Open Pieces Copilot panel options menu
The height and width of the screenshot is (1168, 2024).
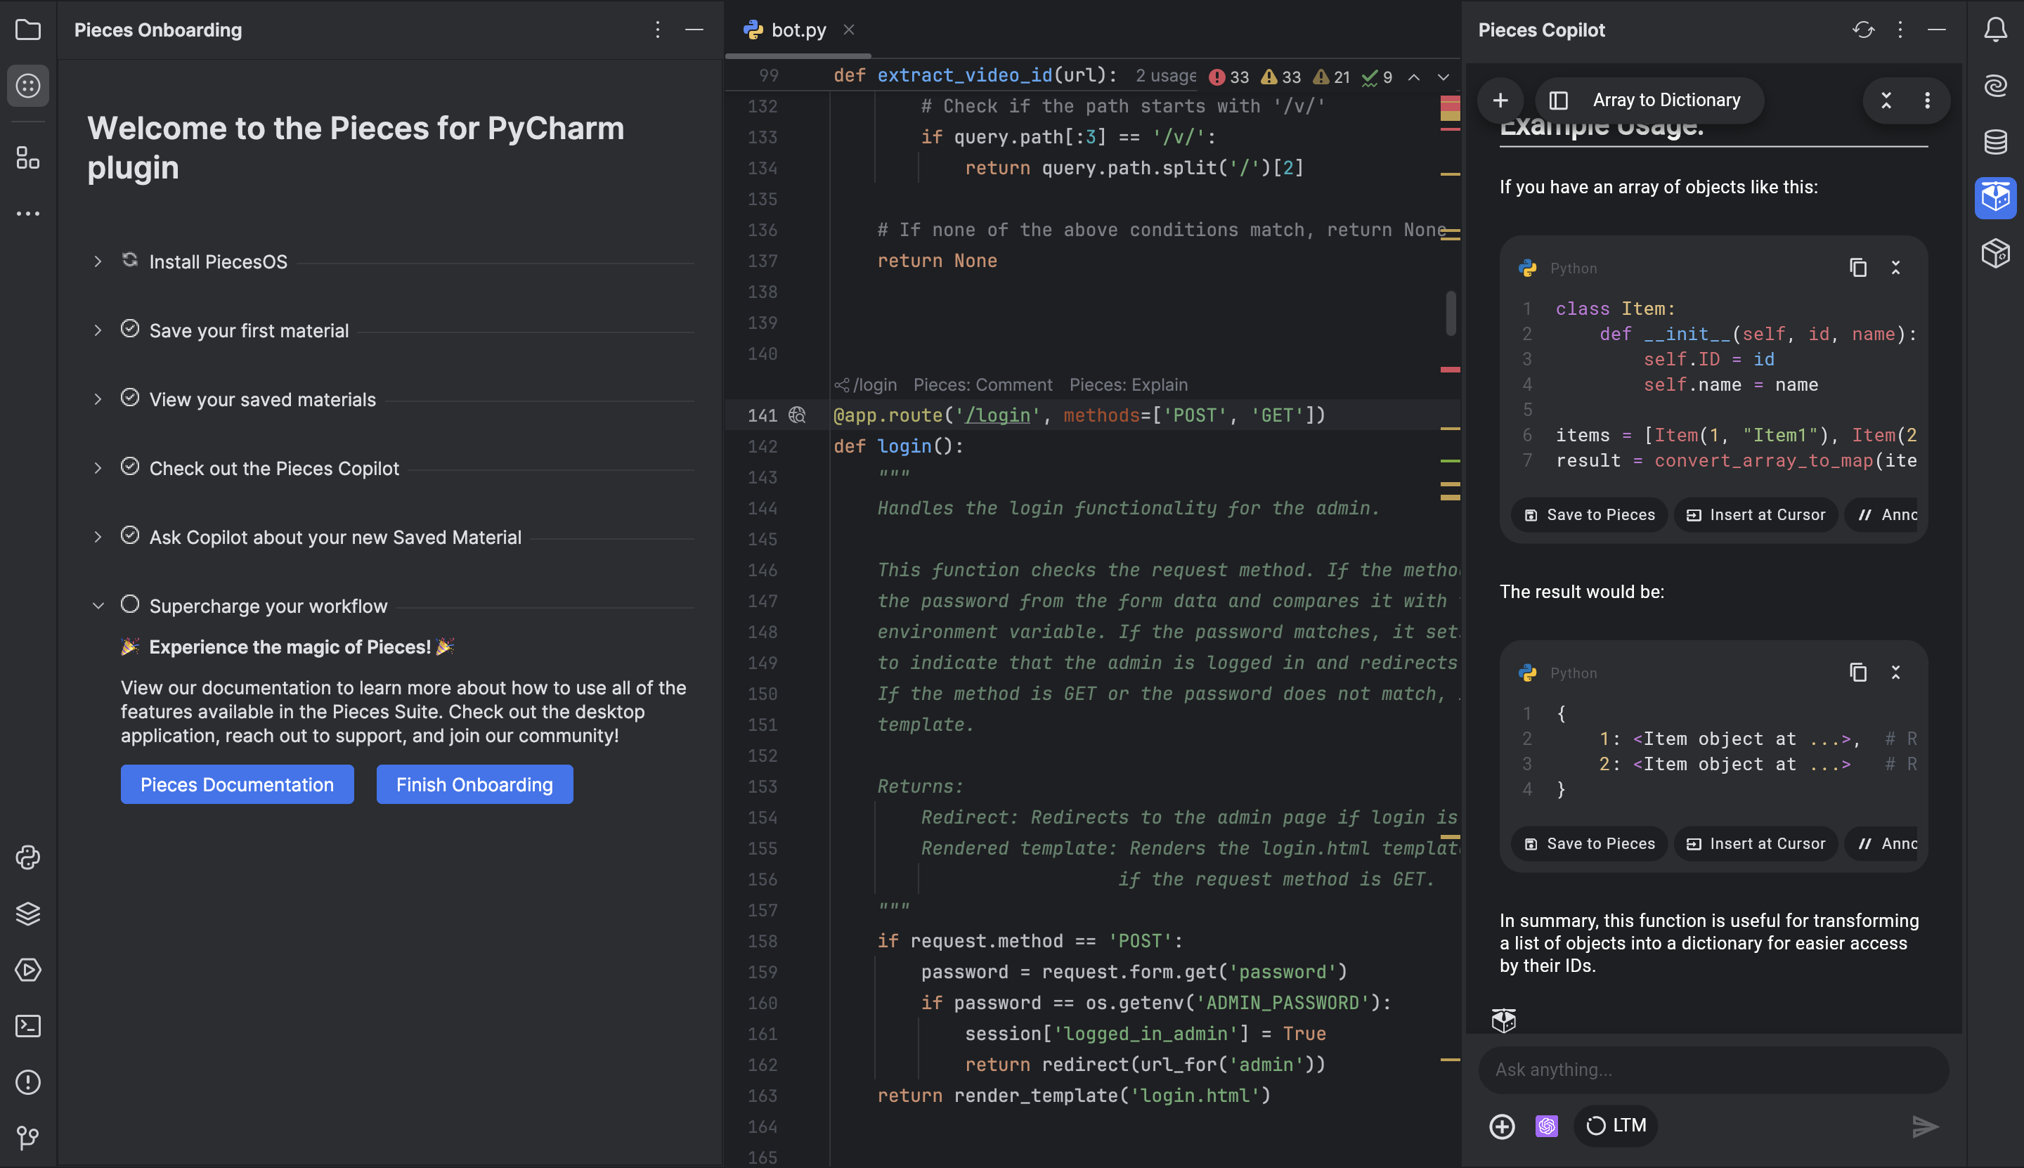pyautogui.click(x=1900, y=30)
